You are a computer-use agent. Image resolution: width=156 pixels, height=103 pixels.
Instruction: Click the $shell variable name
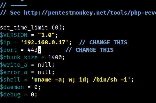point(10,80)
